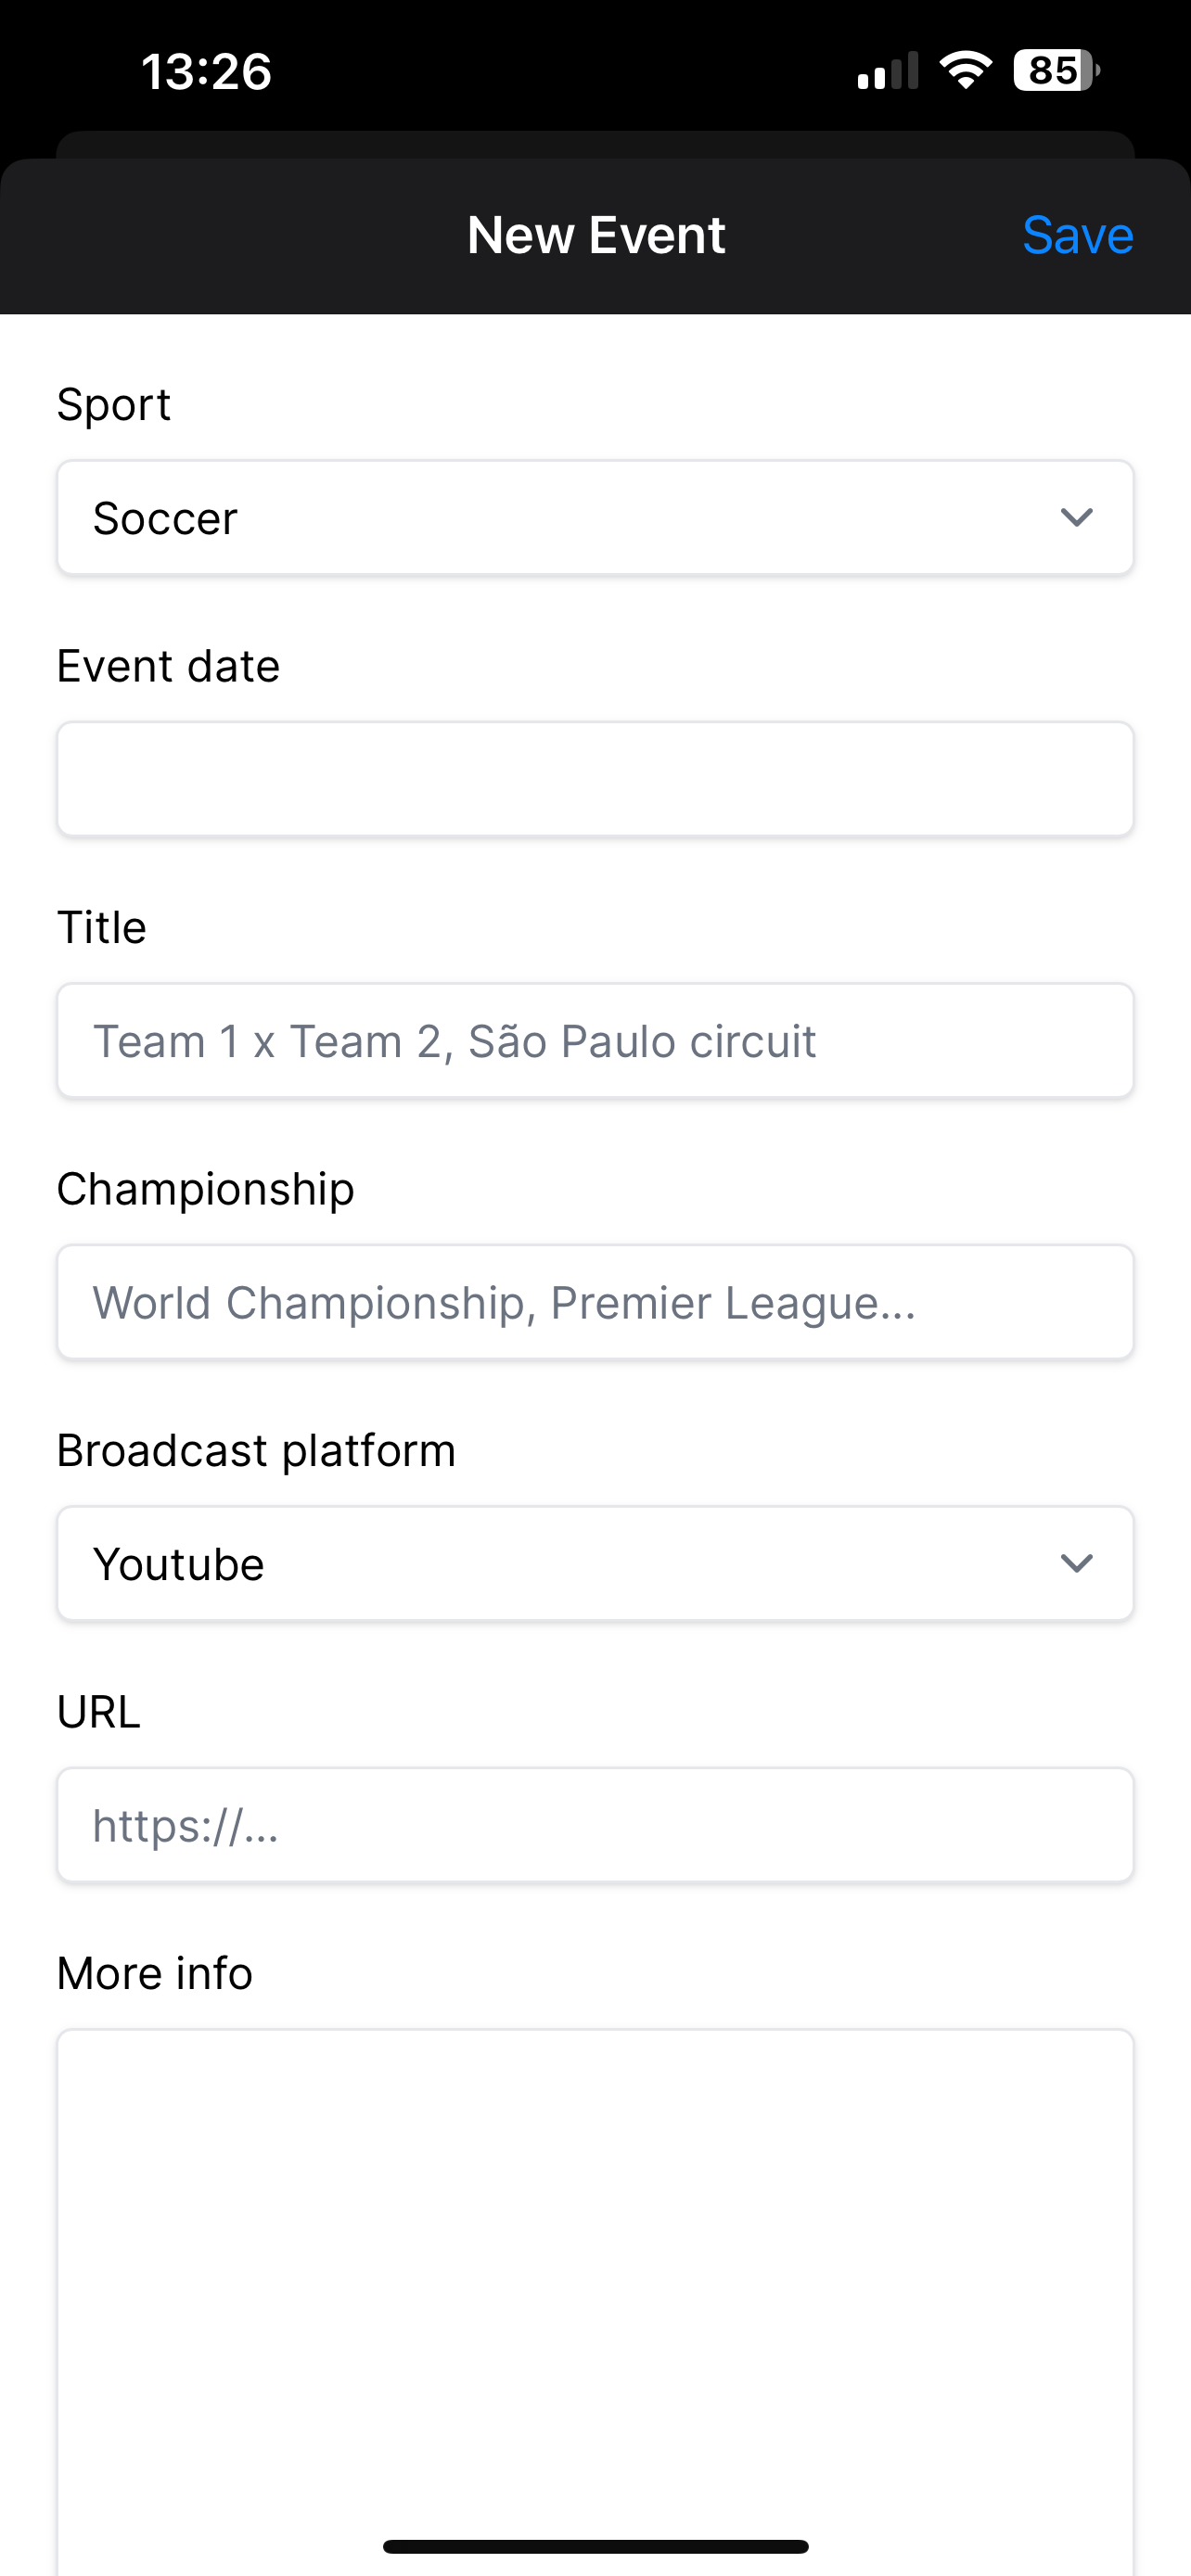The width and height of the screenshot is (1191, 2576).
Task: Click the Title text field
Action: [x=595, y=1041]
